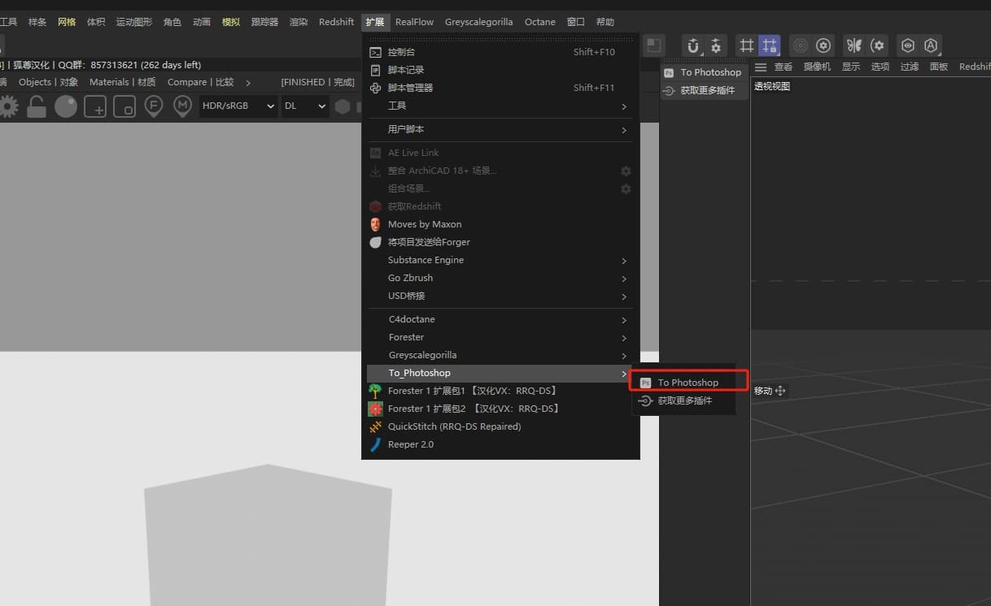Click Forester 1 扩展包2 flower icon
Screen dimensions: 991x606
tap(375, 409)
